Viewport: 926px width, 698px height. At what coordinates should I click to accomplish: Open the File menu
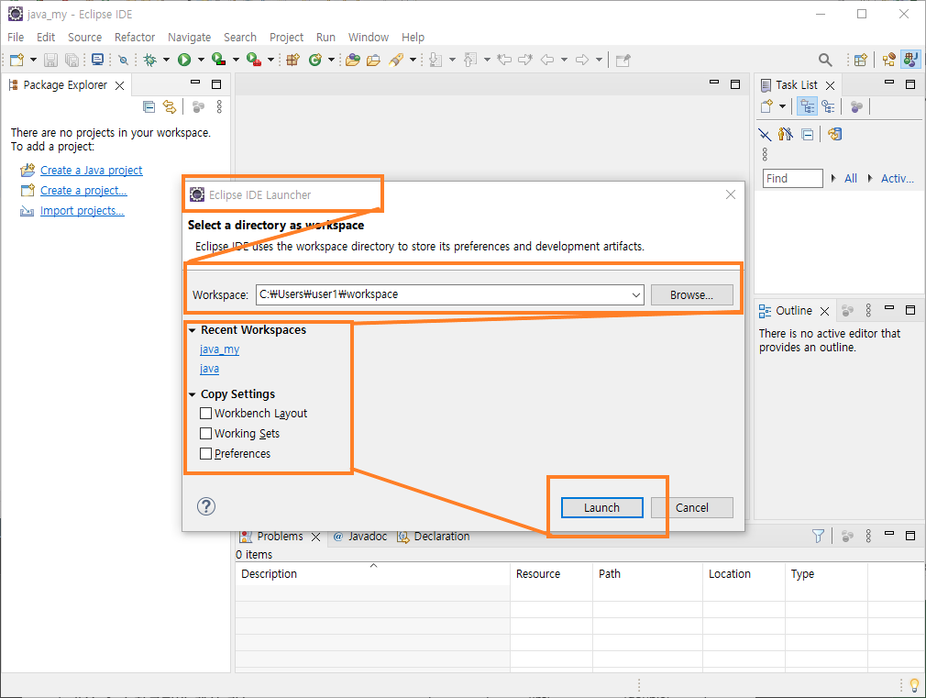(x=16, y=38)
